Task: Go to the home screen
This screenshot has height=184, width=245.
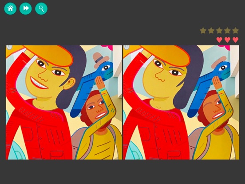Action: click(10, 8)
